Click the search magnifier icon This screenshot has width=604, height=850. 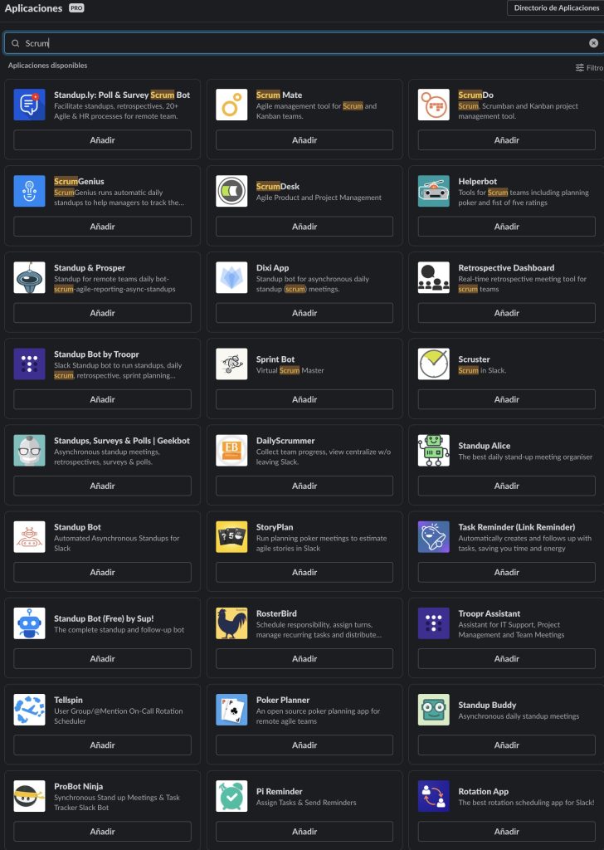[15, 43]
